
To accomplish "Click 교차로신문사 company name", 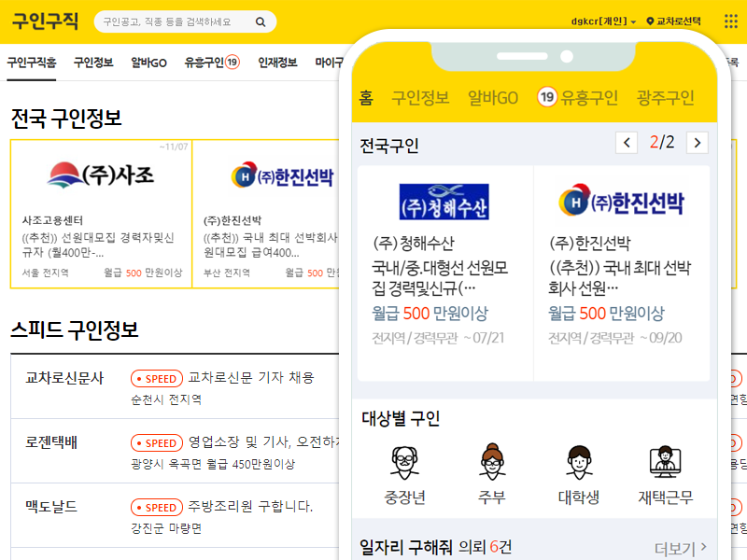I will click(x=64, y=378).
